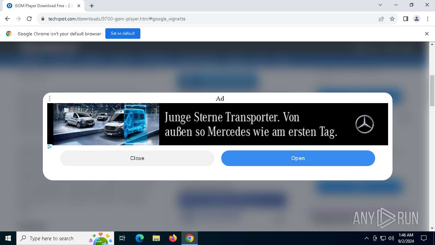Click the page vertical scrollbar thumb
Image resolution: width=435 pixels, height=245 pixels.
(x=432, y=91)
